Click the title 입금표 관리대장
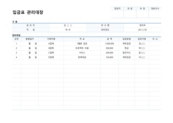Screen dimensions: 173x123 tap(28, 12)
